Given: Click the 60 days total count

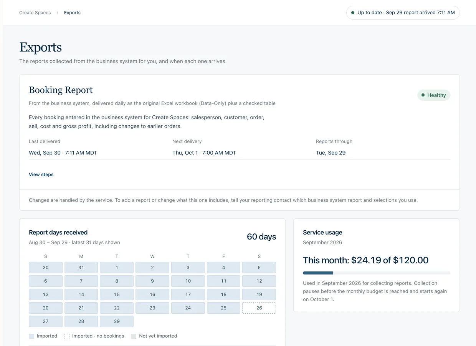Looking at the screenshot, I should (x=261, y=237).
